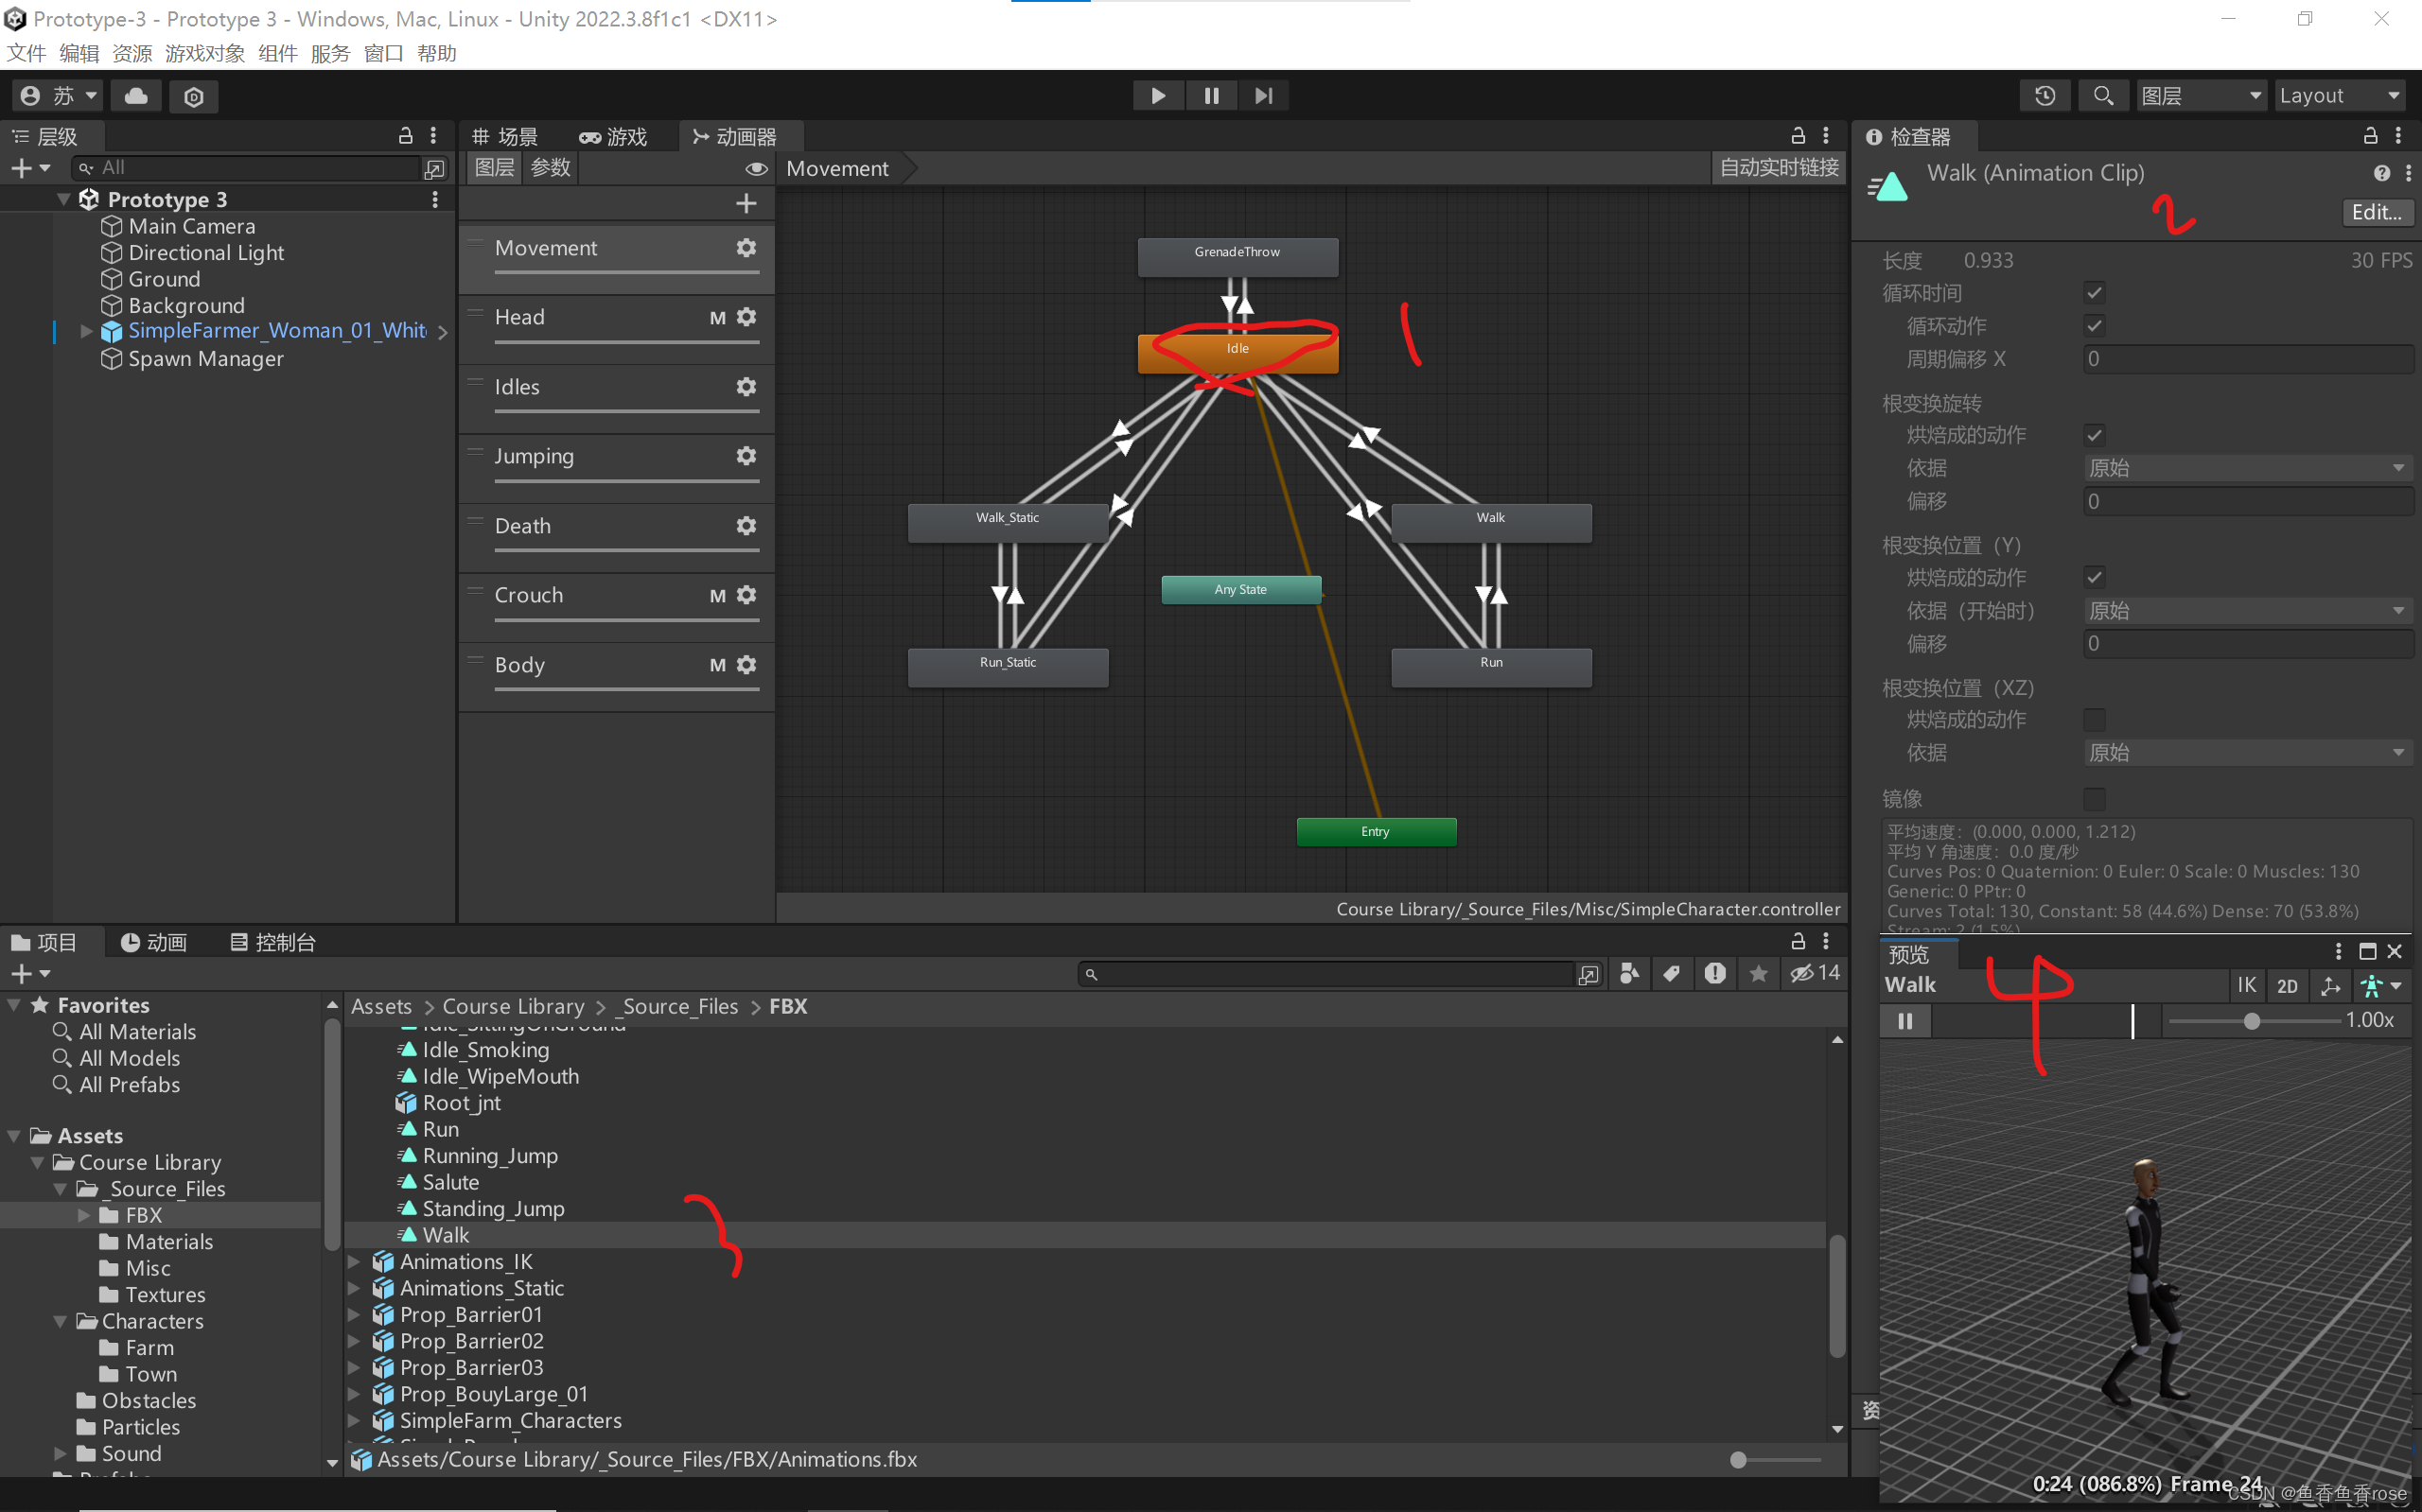
Task: Open the 窗口 menu
Action: 383,53
